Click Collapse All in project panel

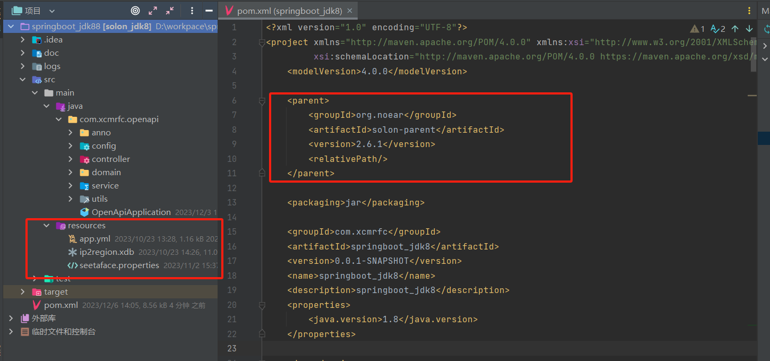coord(170,11)
